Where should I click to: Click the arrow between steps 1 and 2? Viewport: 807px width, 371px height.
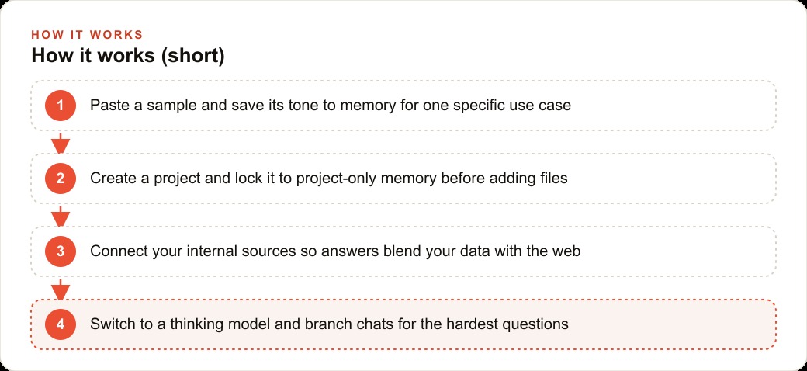61,143
